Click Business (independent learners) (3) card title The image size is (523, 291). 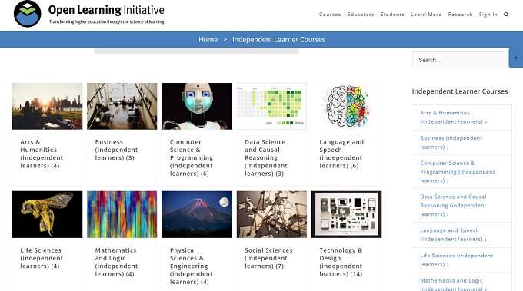click(x=116, y=150)
